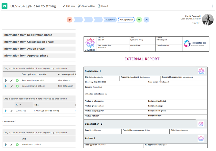Click the green forward arrow phase button
The height and width of the screenshot is (151, 216).
pos(139,20)
